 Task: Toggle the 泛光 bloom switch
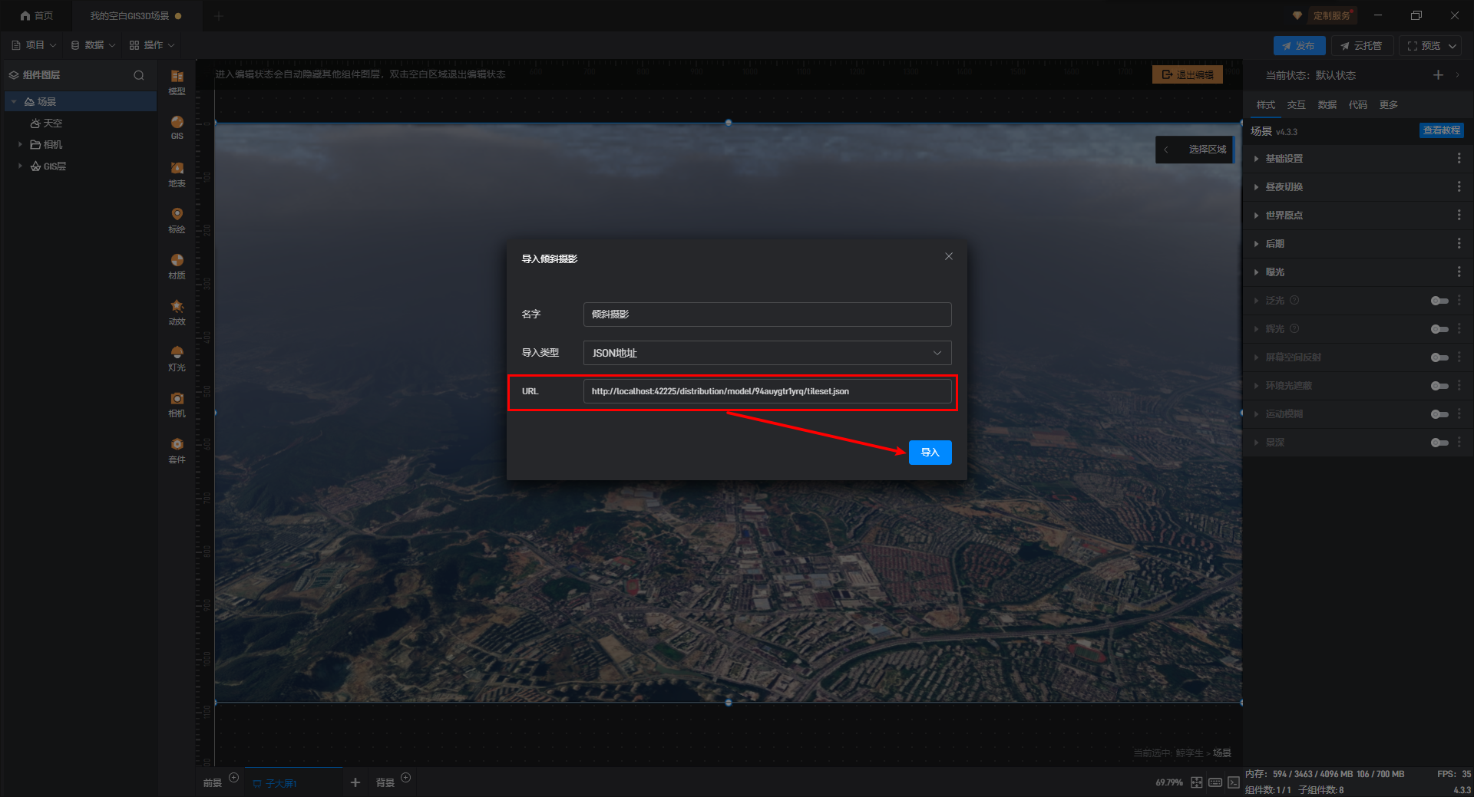(x=1439, y=301)
